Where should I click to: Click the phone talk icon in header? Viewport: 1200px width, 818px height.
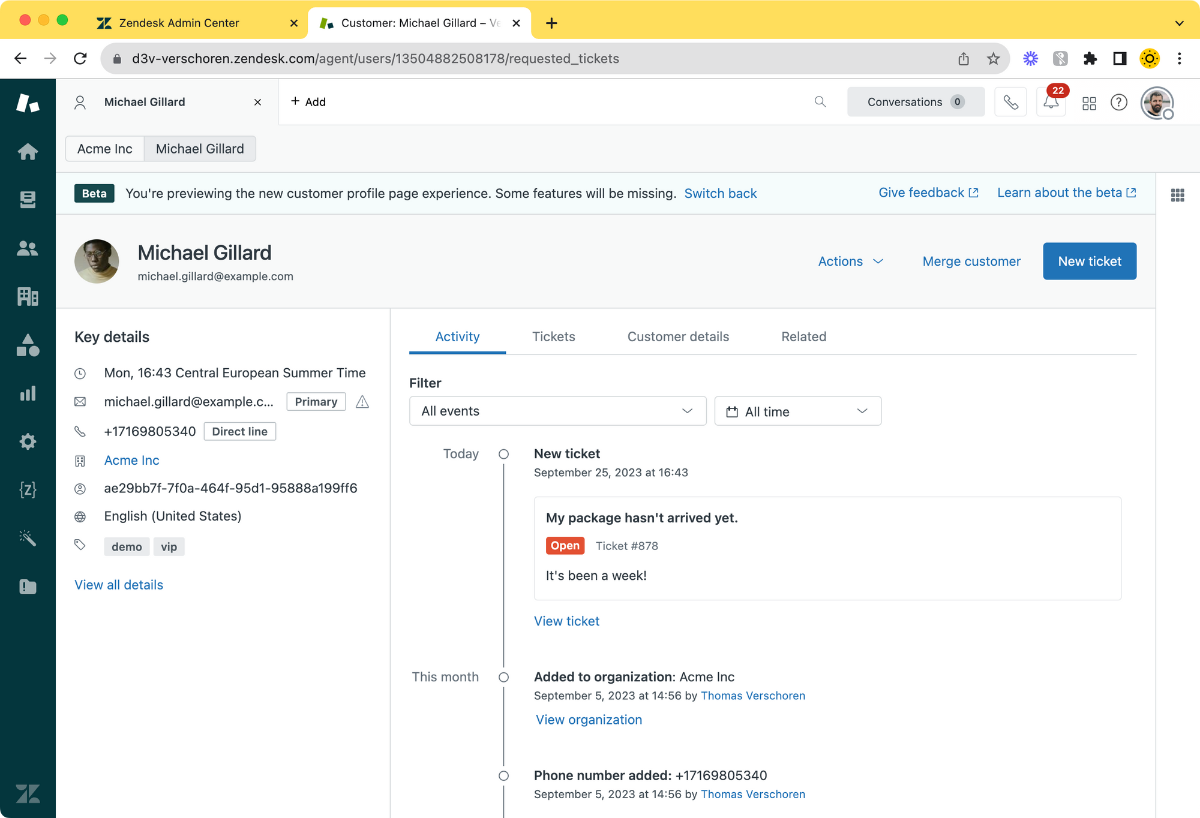[x=1010, y=102]
